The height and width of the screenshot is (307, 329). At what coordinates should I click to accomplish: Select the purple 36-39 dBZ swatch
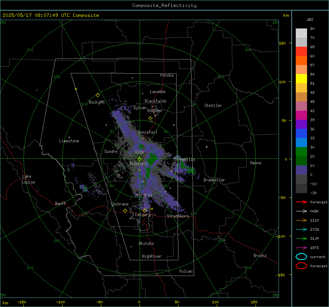pos(301,124)
